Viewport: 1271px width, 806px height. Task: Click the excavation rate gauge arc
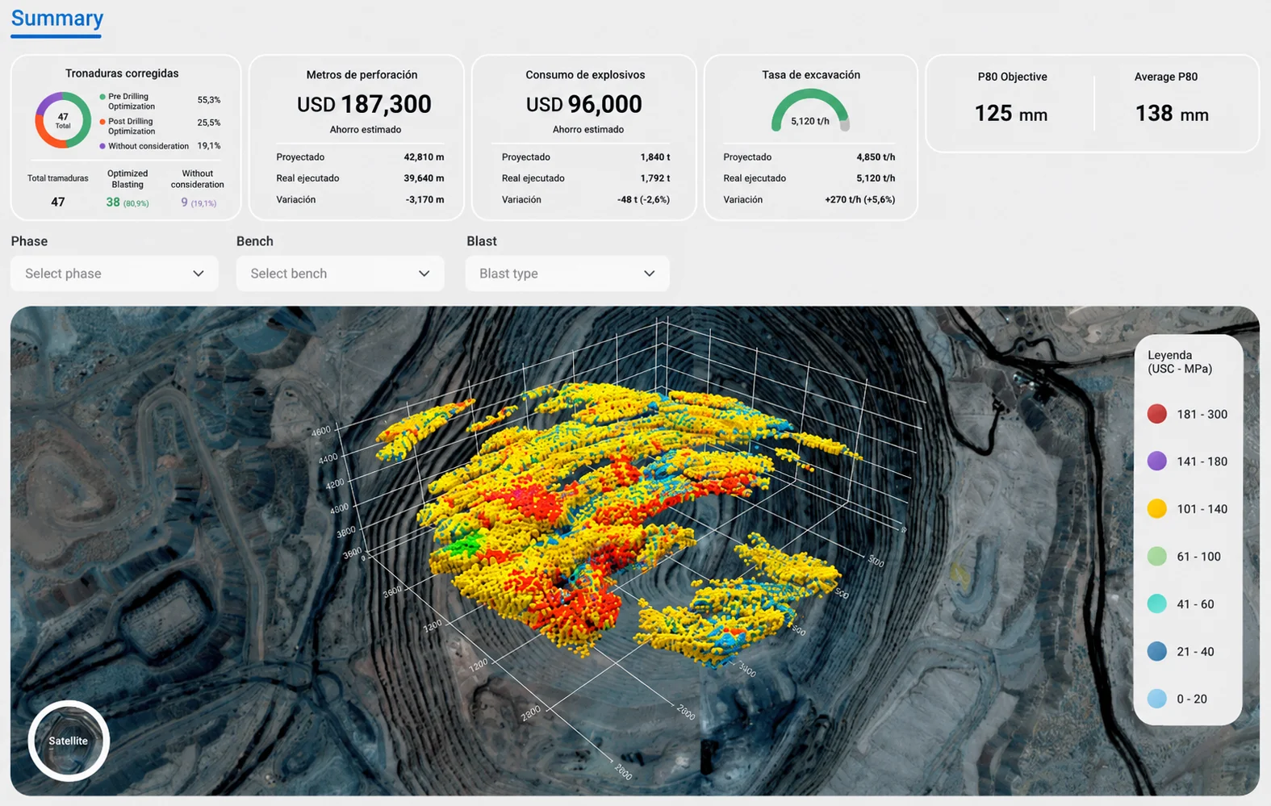[x=810, y=111]
